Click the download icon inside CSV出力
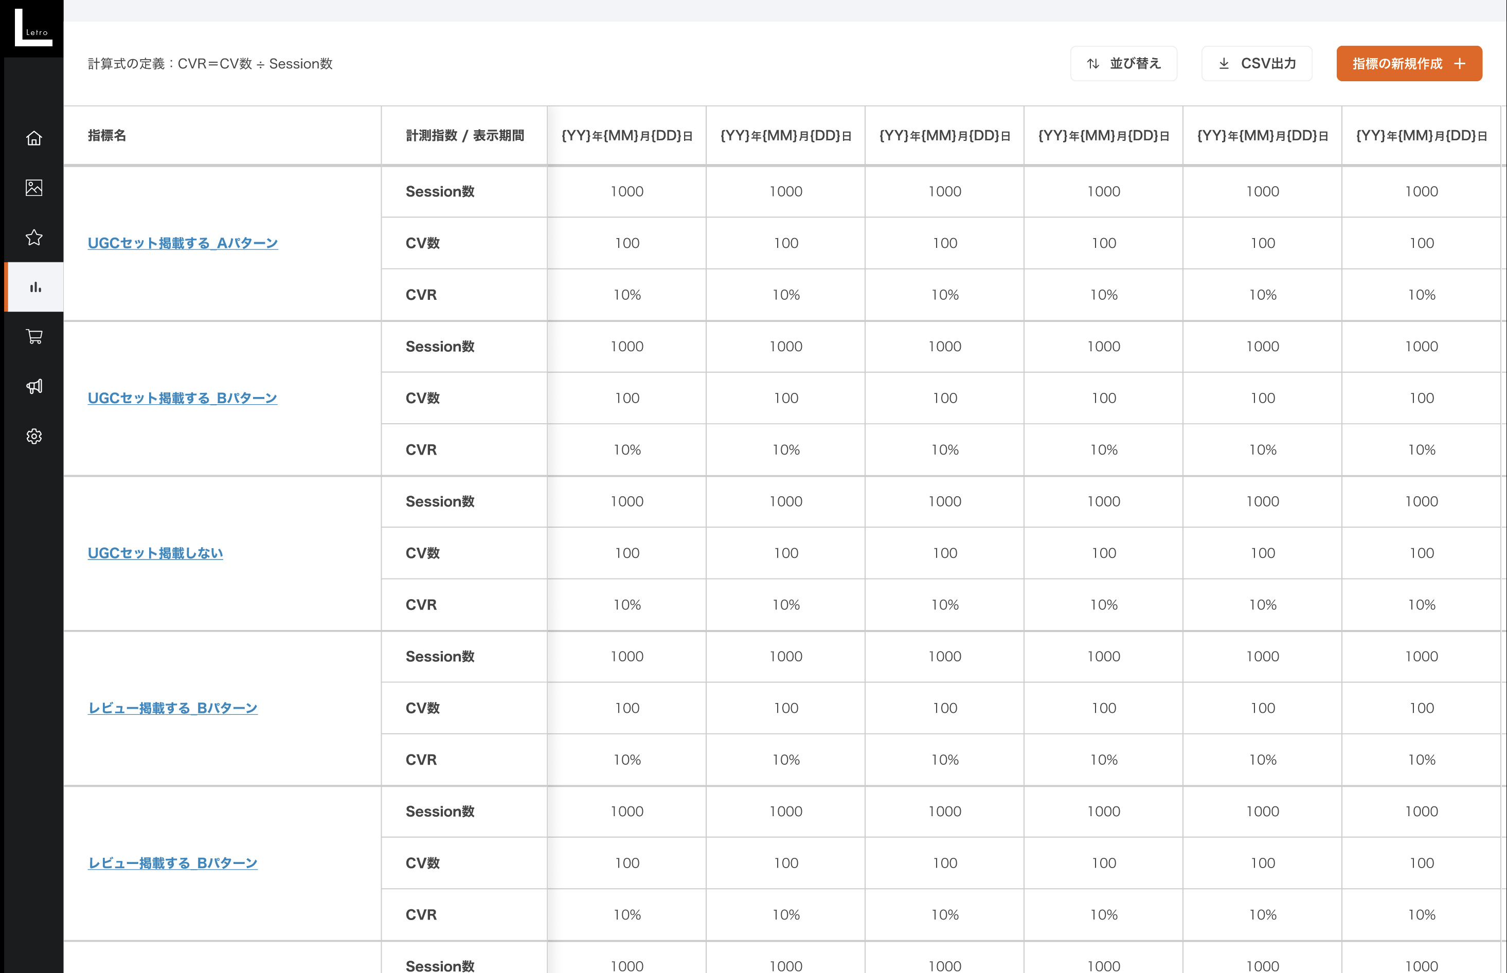This screenshot has height=973, width=1507. (1224, 63)
